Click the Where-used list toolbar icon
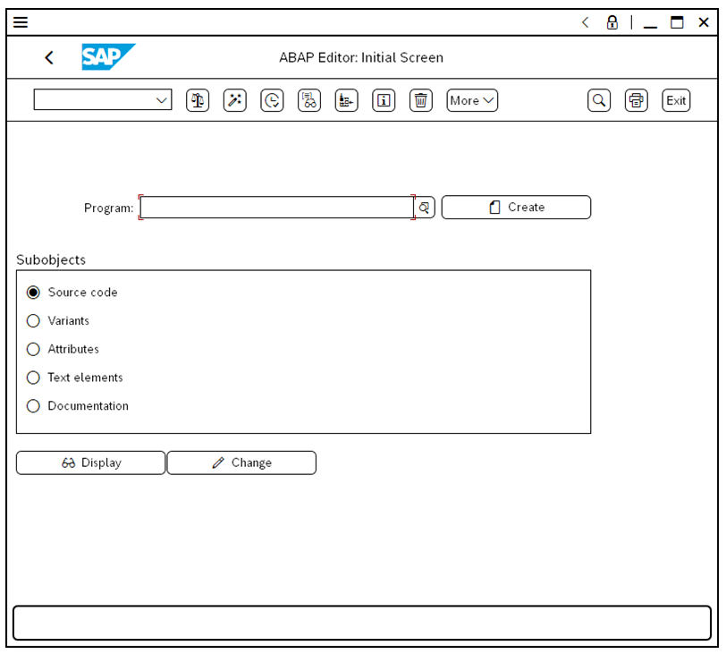 (x=309, y=101)
